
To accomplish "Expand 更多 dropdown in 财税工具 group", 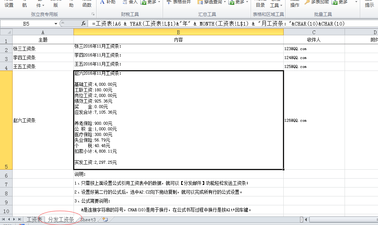I will (159, 2).
